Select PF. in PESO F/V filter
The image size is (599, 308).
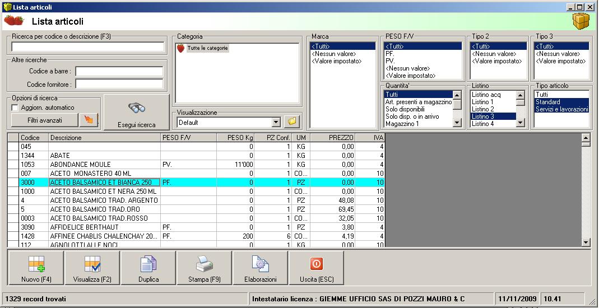390,54
